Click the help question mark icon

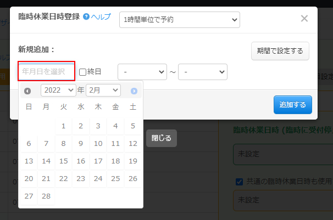coord(86,18)
